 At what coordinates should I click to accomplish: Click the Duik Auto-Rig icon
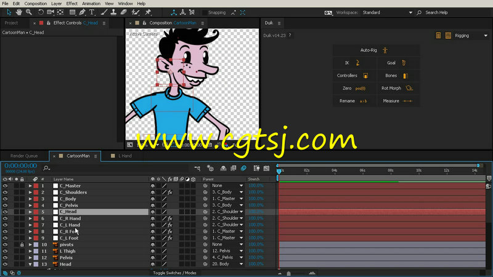point(385,50)
